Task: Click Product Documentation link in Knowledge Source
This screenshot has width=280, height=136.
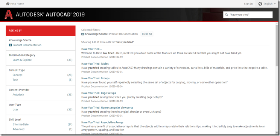Action: [x=27, y=45]
